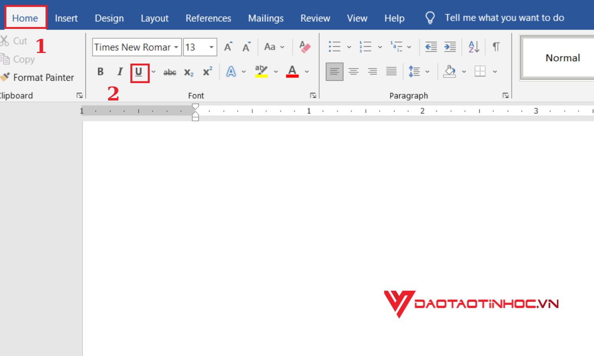Underline the selected text
594x356 pixels.
point(139,72)
